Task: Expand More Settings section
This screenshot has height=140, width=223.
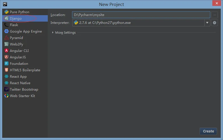Action: (53, 33)
